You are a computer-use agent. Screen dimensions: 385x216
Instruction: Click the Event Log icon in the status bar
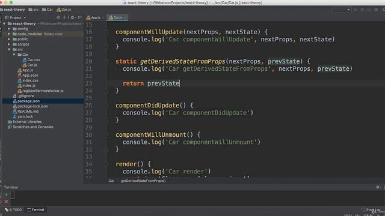pos(363,209)
